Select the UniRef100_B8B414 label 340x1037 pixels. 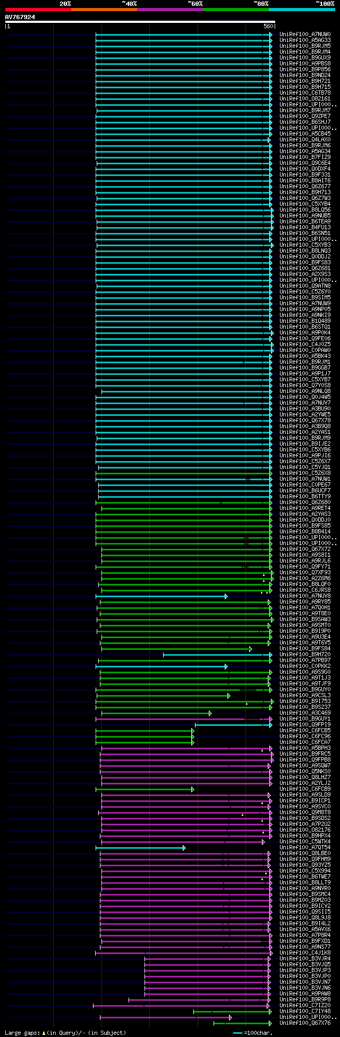coord(305,531)
